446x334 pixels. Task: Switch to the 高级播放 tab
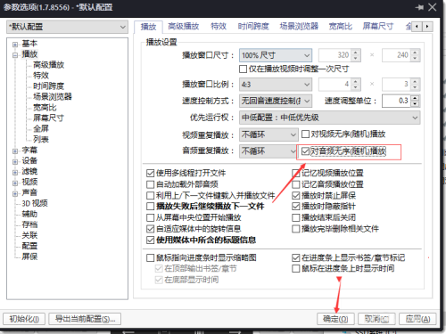(x=183, y=27)
